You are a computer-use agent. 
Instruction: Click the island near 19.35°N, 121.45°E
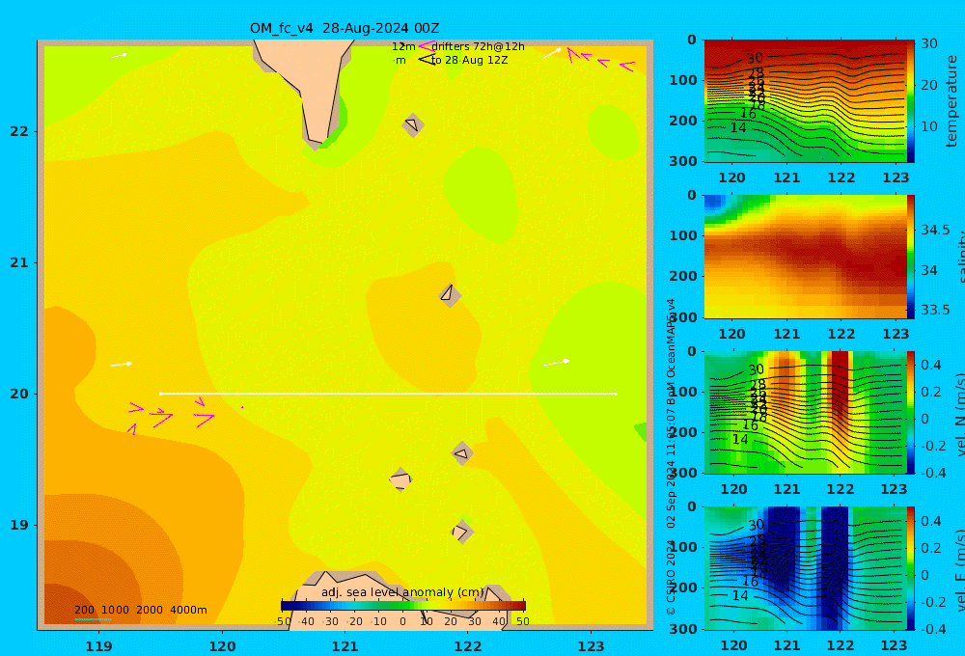pos(400,479)
